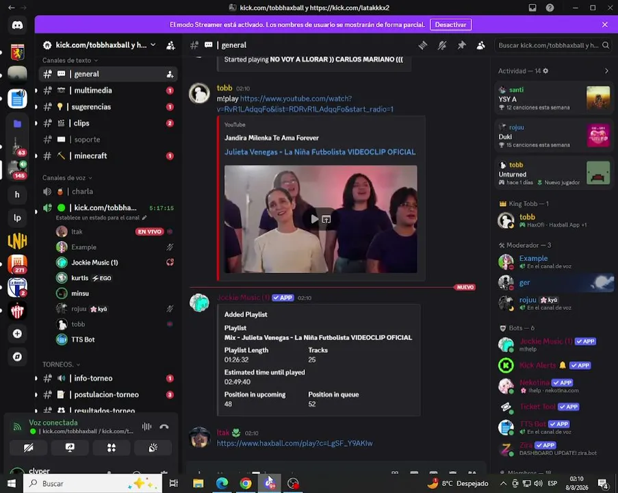
Task: Open help question mark icon
Action: 550,8
